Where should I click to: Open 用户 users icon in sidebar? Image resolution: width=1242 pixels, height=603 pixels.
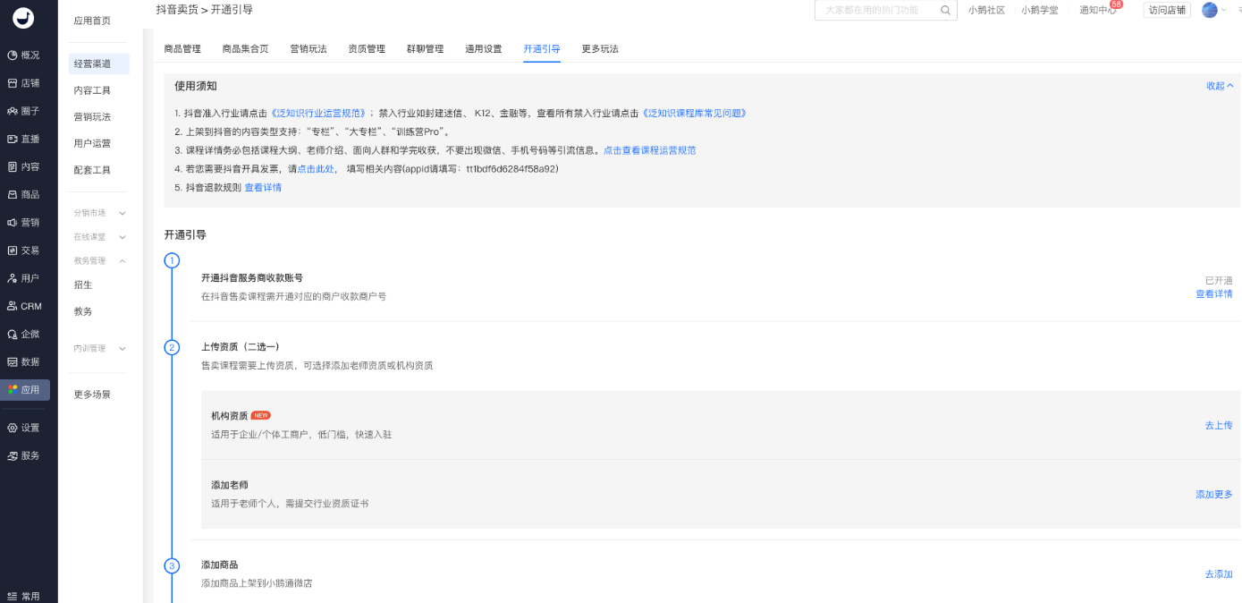click(13, 278)
